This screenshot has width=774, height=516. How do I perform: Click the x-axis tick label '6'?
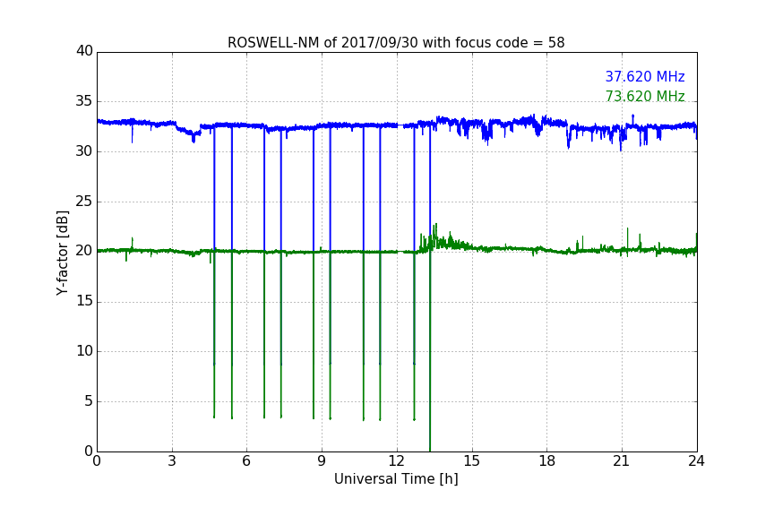(246, 461)
